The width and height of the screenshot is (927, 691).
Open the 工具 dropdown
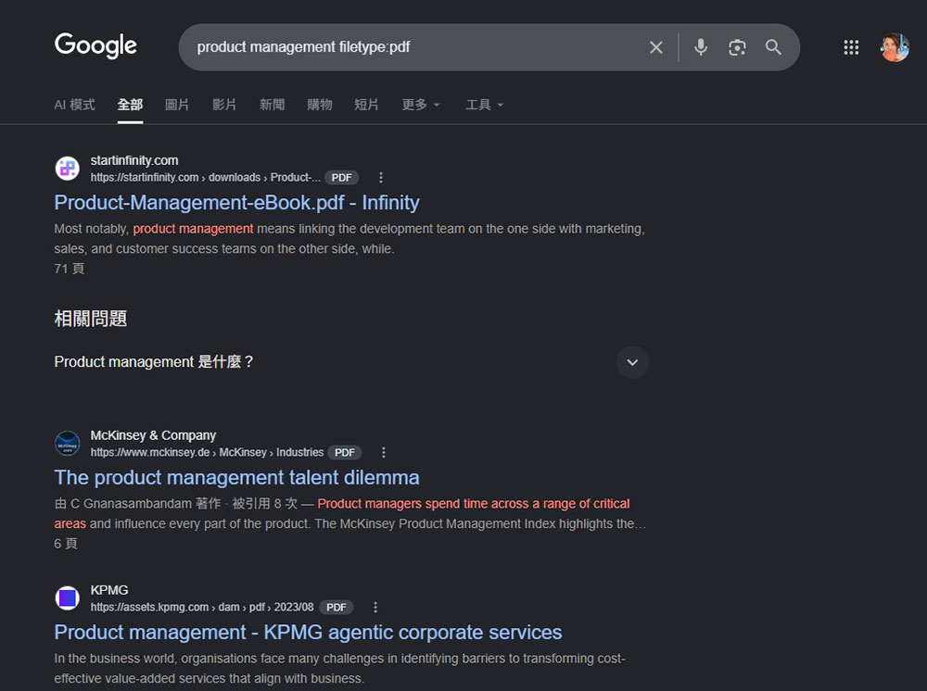point(484,105)
